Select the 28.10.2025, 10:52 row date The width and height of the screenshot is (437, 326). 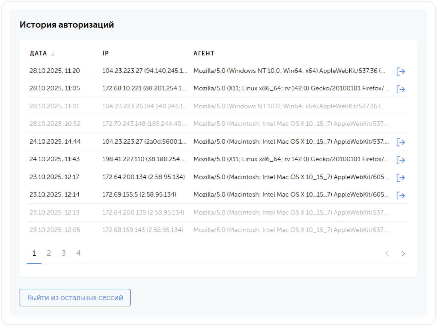tap(55, 124)
